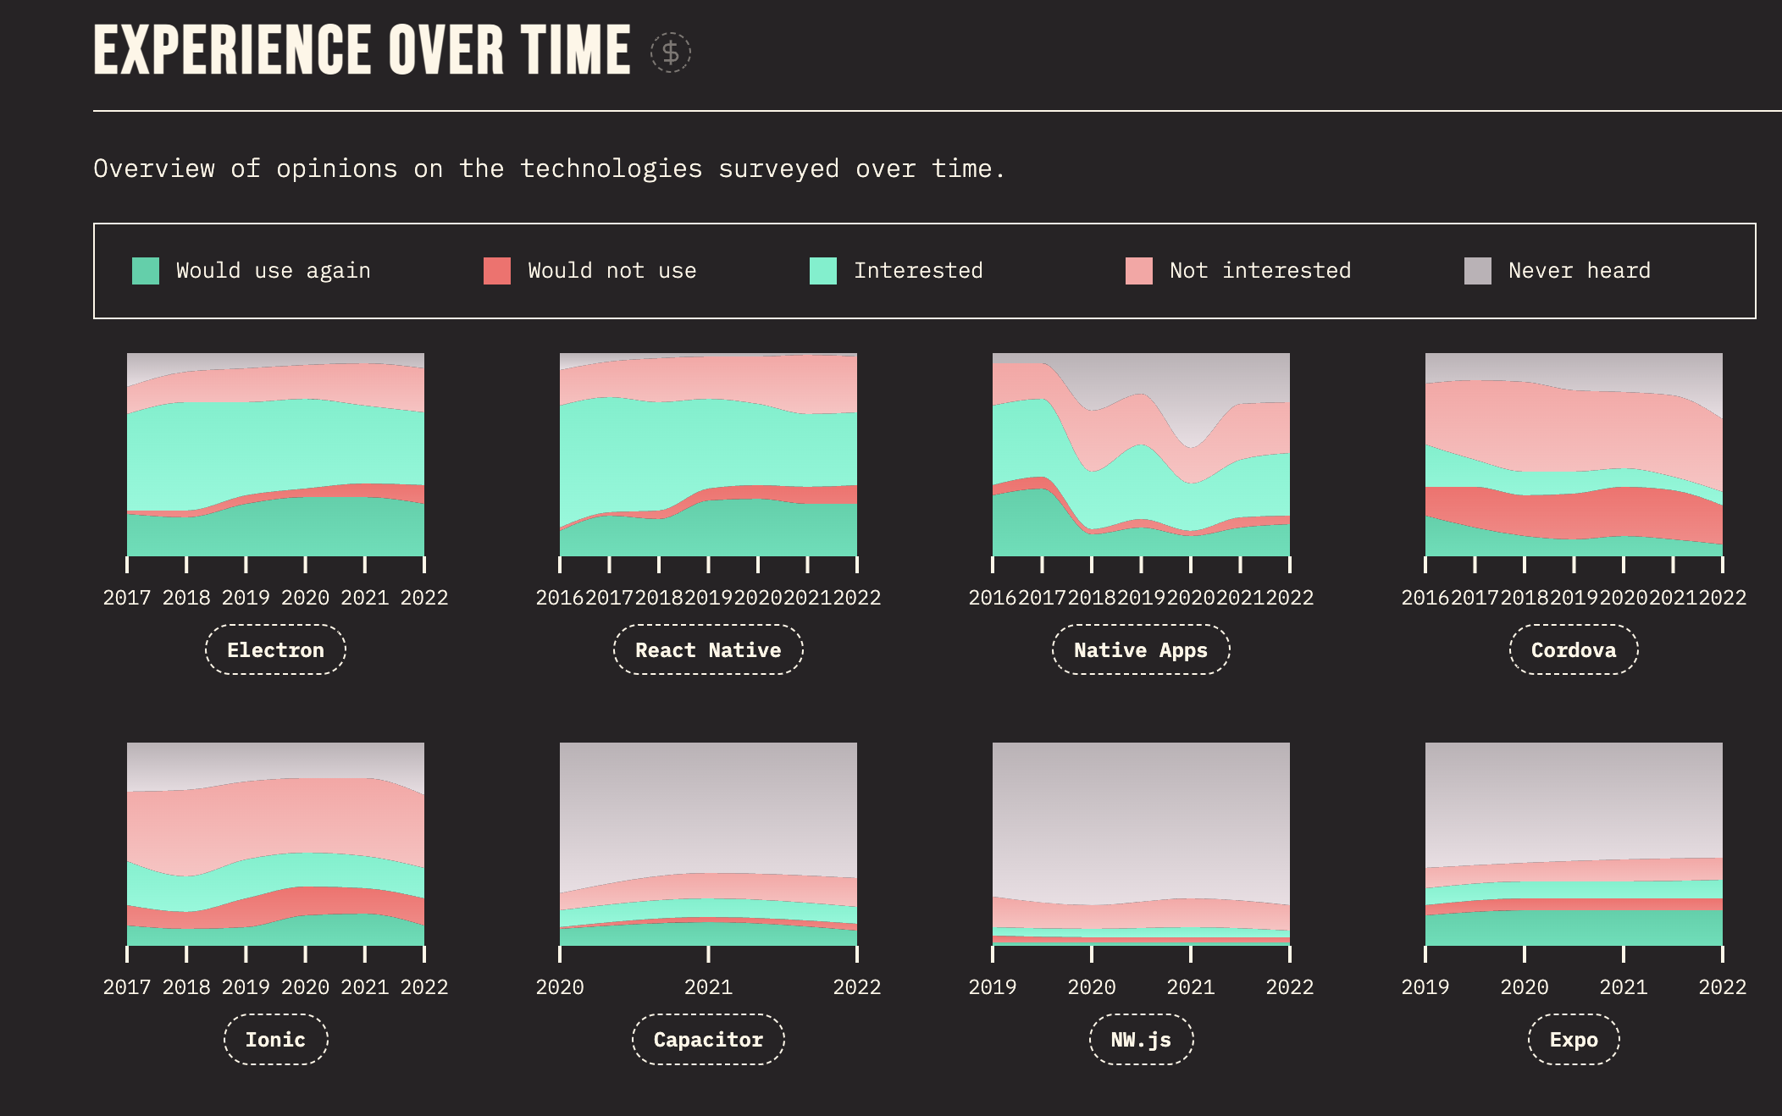Click the React Native area chart
Image resolution: width=1782 pixels, height=1116 pixels.
point(708,455)
